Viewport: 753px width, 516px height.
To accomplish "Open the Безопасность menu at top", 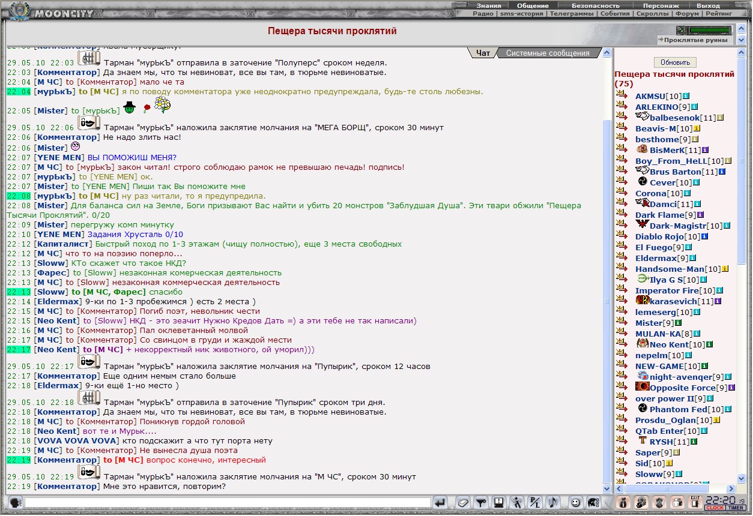I will click(x=595, y=5).
